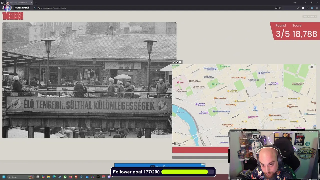
Task: Click the Remove ads button
Action: tap(310, 16)
